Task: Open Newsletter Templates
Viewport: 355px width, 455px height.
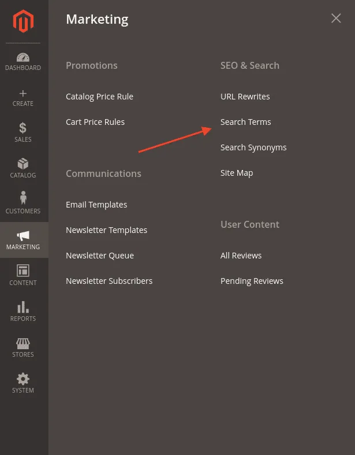Action: click(x=106, y=230)
